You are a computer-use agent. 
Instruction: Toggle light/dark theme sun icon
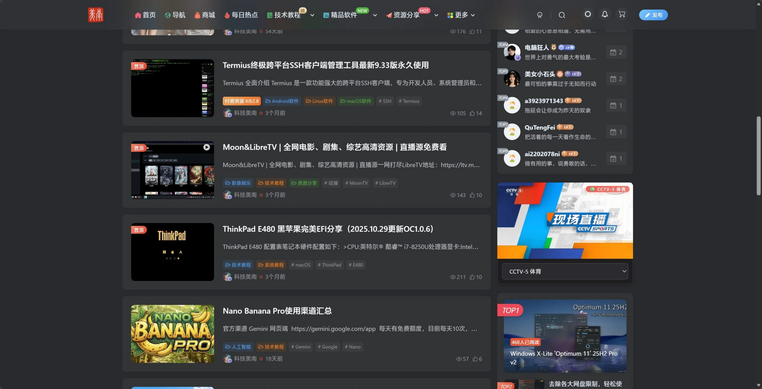[x=588, y=14]
